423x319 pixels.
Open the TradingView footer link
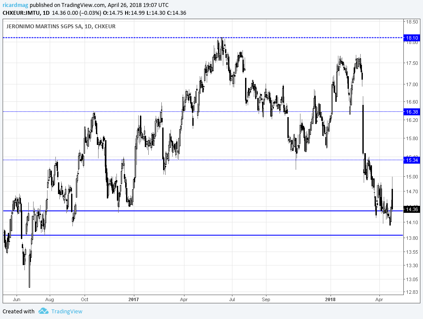click(x=67, y=312)
